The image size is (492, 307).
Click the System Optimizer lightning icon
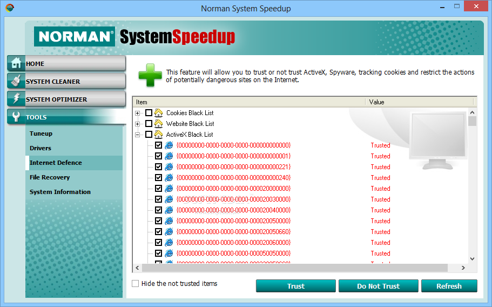(x=16, y=99)
